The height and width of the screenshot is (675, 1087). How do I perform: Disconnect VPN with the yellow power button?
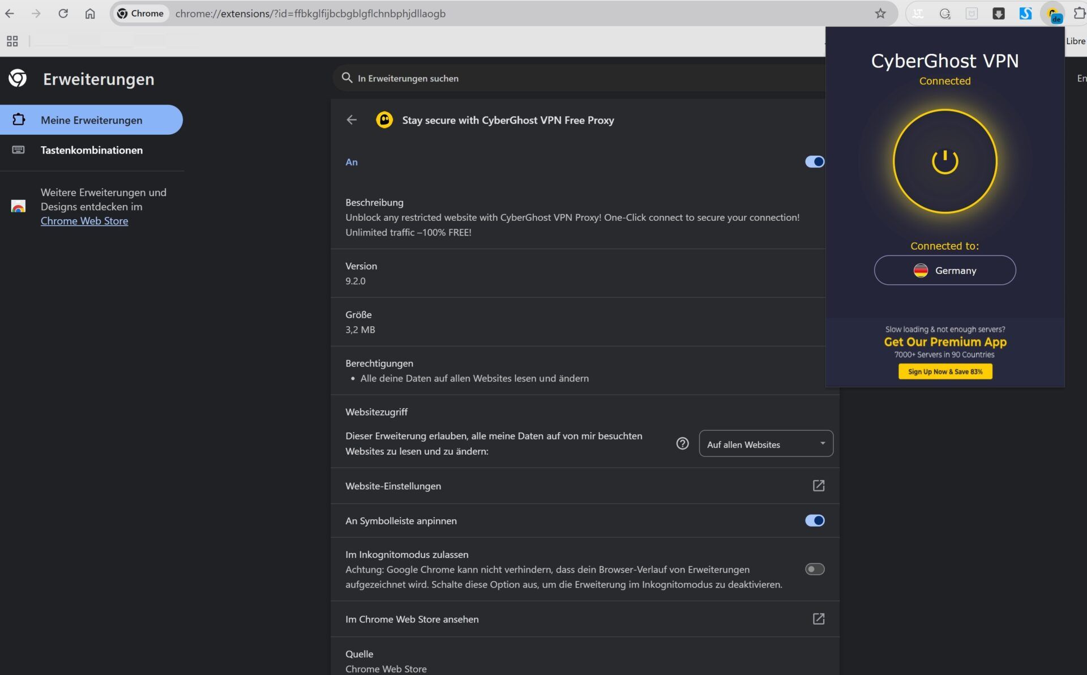(x=945, y=161)
